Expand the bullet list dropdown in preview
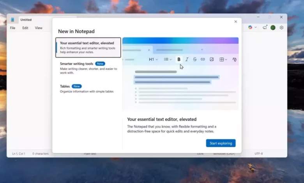The image size is (304, 183). pos(168,60)
